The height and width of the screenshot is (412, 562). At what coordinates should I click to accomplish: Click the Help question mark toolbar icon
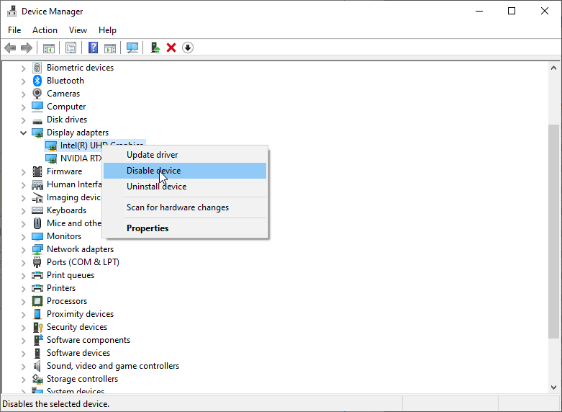point(93,48)
